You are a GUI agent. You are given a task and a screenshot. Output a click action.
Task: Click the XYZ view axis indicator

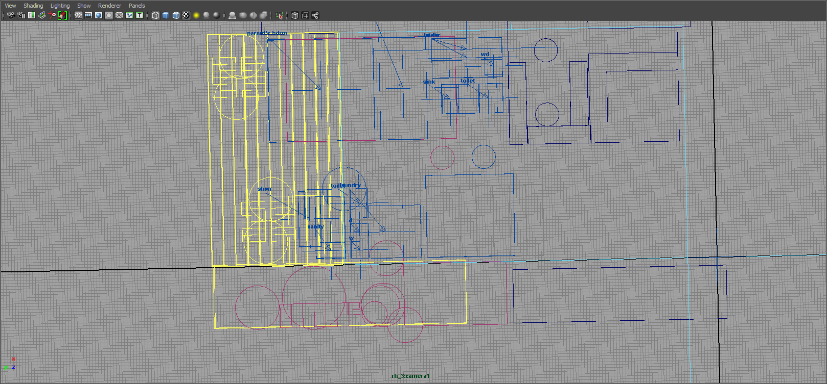[x=10, y=364]
